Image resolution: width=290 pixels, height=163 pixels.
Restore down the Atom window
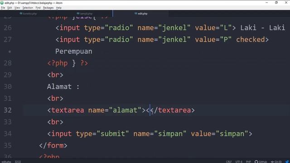276,3
